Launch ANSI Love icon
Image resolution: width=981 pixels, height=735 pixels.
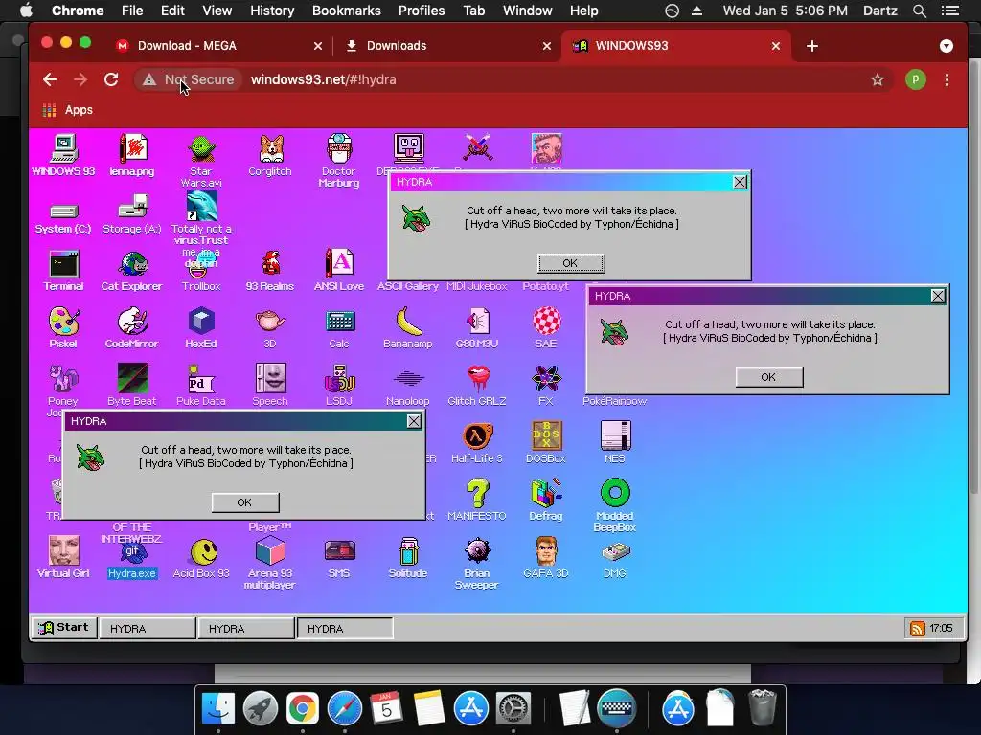338,271
